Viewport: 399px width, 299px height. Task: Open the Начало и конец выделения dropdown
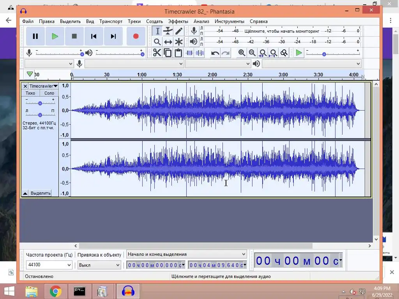187,254
